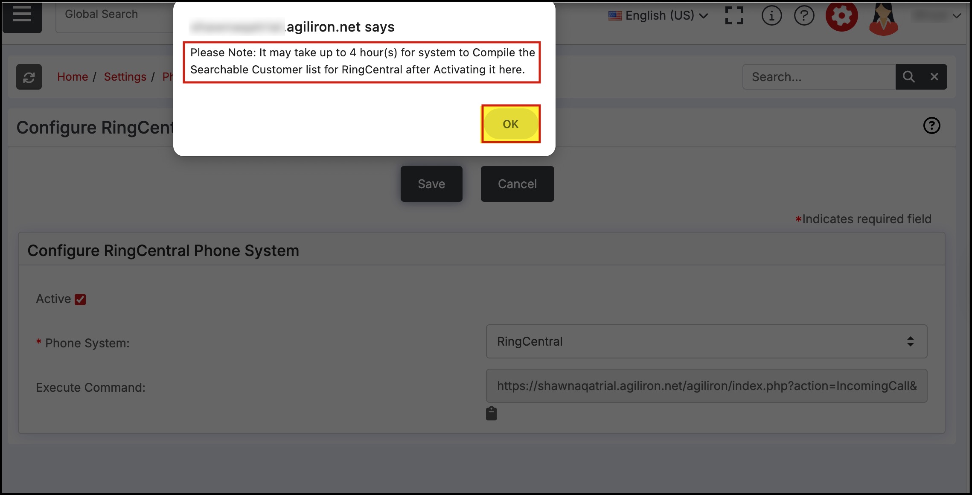Go to Home breadcrumb link
972x495 pixels.
(x=73, y=77)
